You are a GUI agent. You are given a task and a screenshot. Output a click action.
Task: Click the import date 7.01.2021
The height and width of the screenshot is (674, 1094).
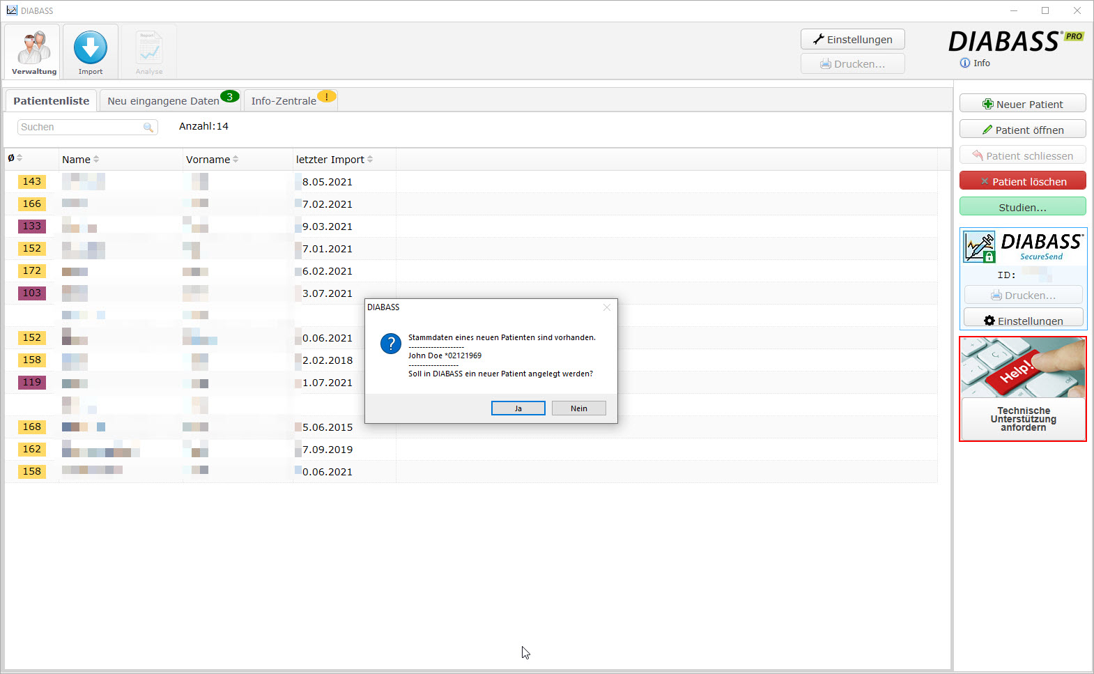[328, 249]
